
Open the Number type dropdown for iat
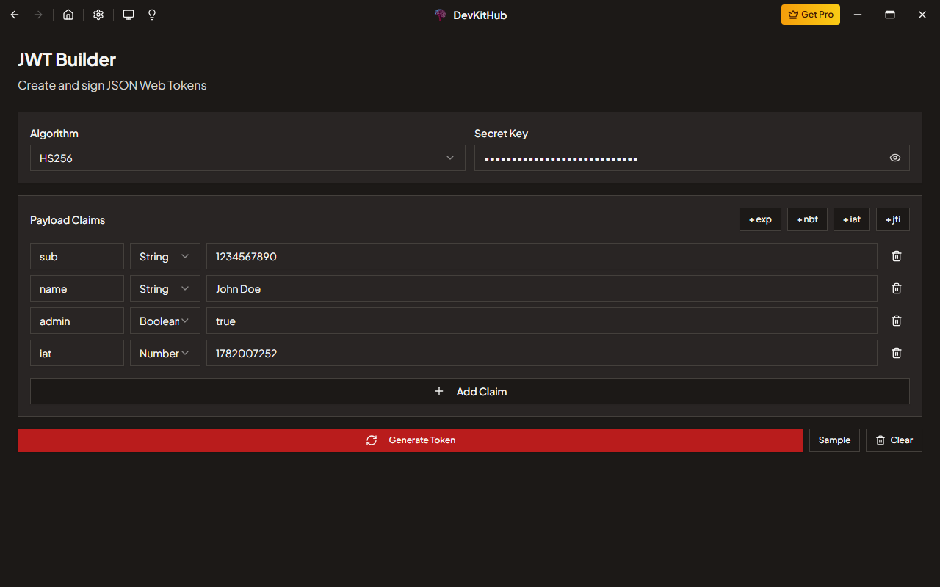click(165, 353)
